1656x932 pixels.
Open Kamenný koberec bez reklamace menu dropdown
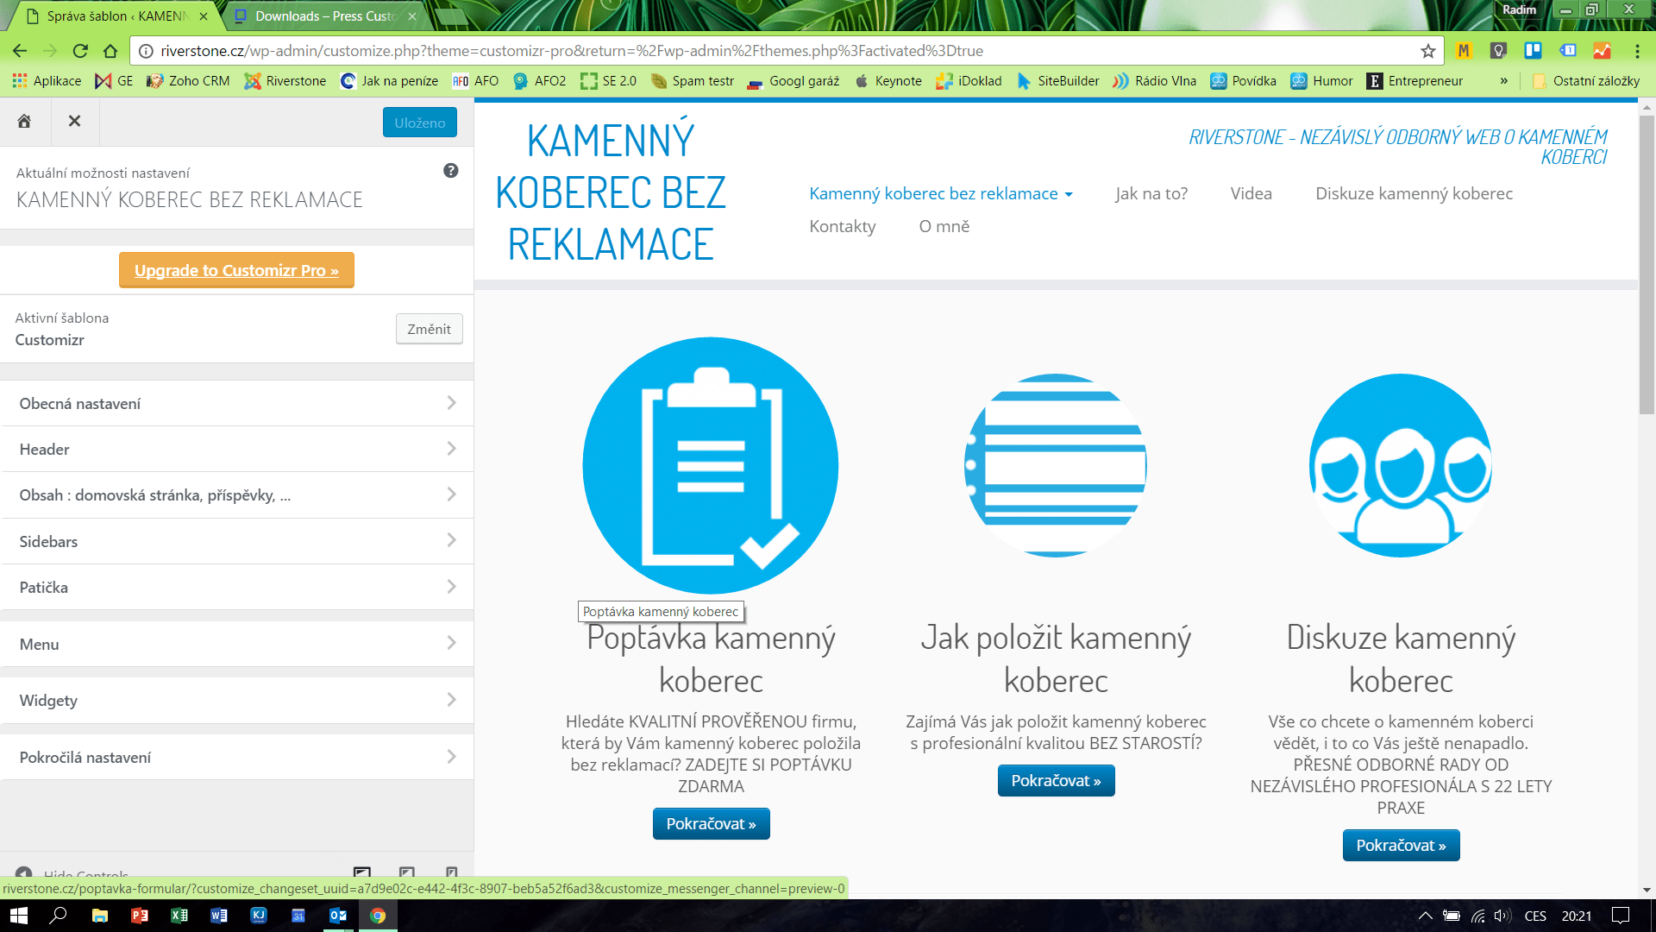click(941, 193)
